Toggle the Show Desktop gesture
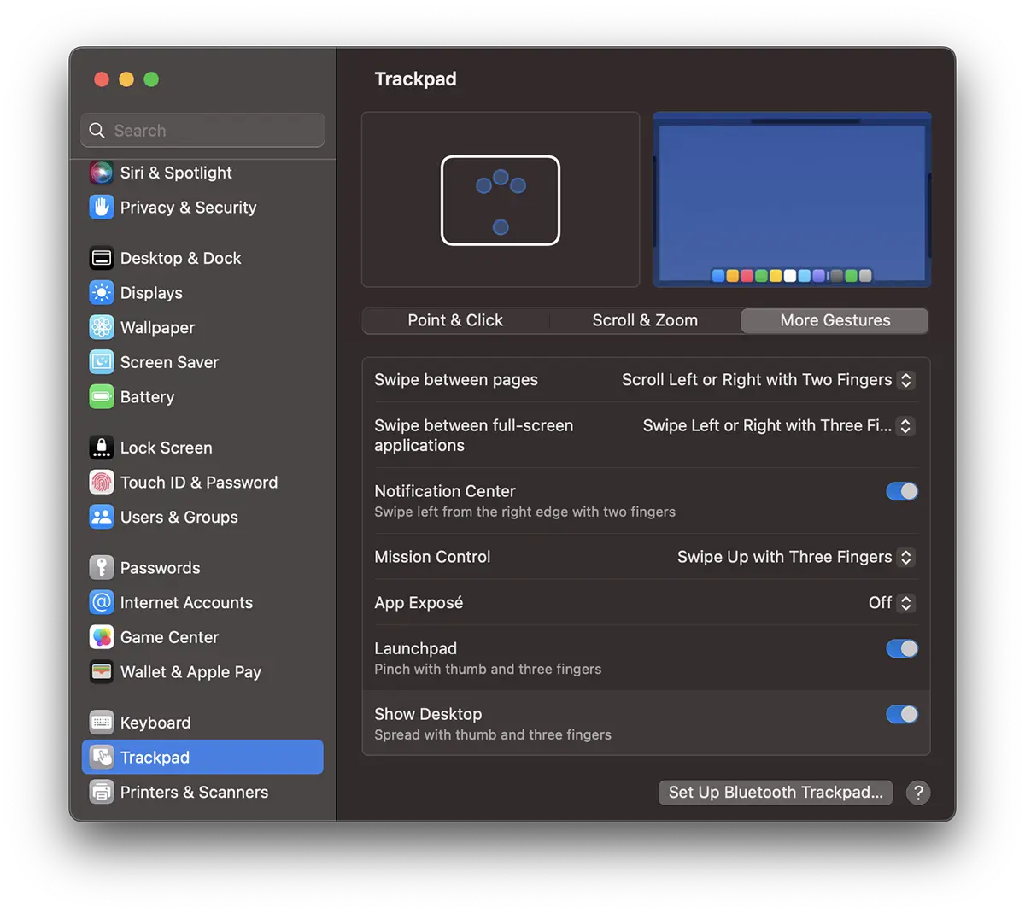This screenshot has width=1025, height=913. coord(901,714)
